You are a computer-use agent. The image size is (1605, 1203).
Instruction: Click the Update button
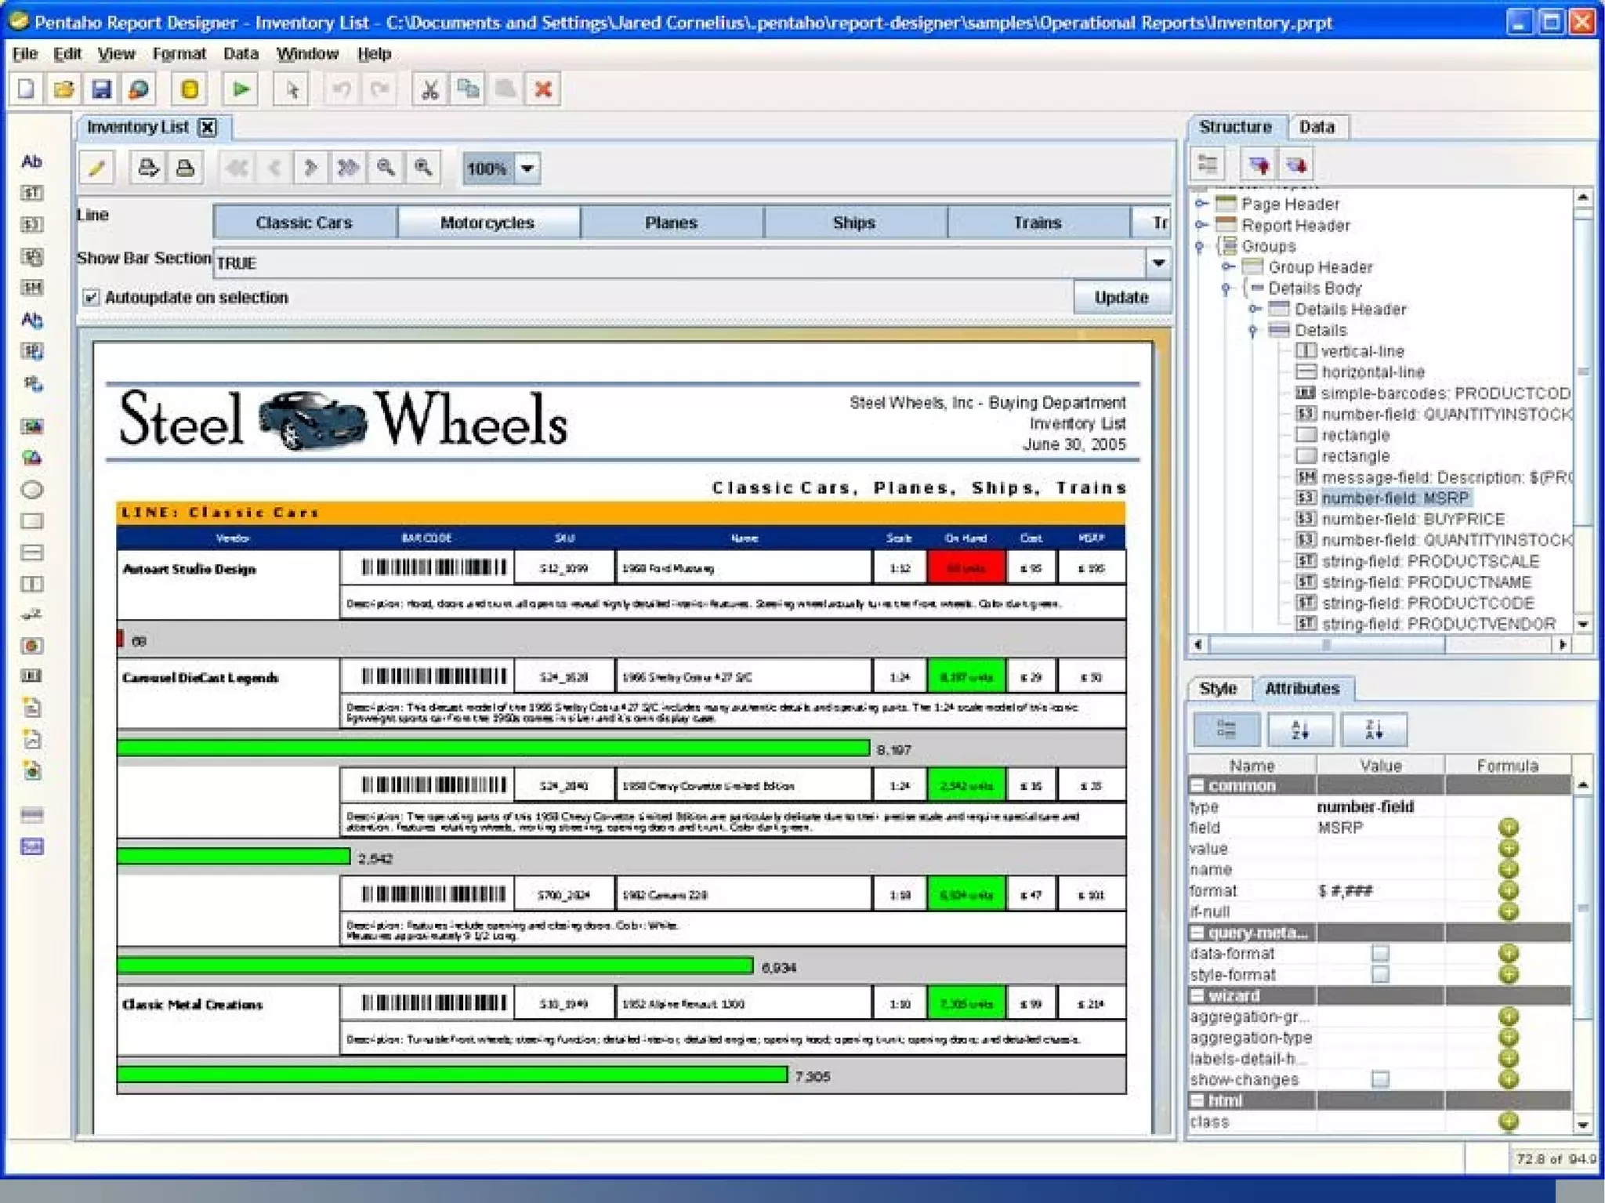pyautogui.click(x=1121, y=297)
